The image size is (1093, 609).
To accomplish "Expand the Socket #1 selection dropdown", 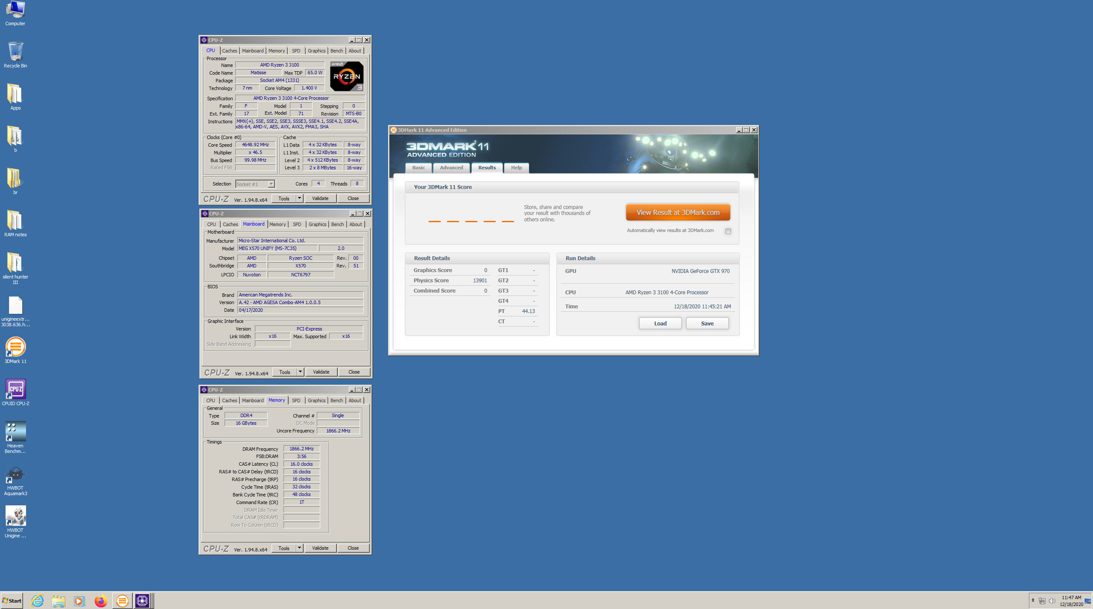I will coord(271,184).
